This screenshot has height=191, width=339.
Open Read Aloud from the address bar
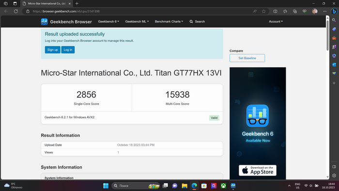coord(255,11)
